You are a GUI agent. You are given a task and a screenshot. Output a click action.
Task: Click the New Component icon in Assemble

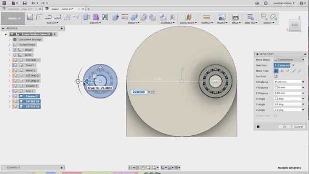[163, 17]
